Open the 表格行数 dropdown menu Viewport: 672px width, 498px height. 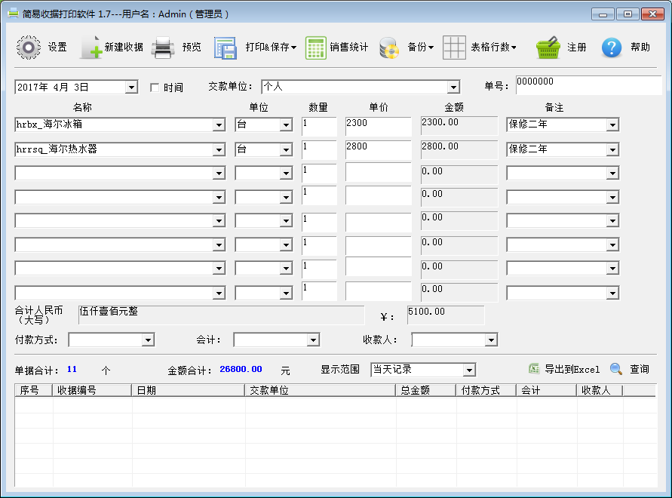pyautogui.click(x=493, y=48)
